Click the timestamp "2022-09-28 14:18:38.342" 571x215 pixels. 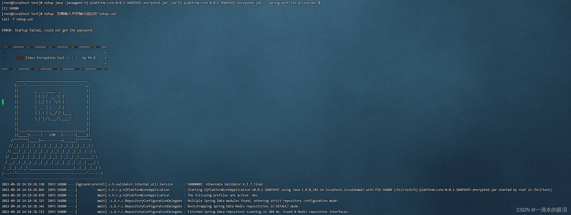tap(23, 206)
